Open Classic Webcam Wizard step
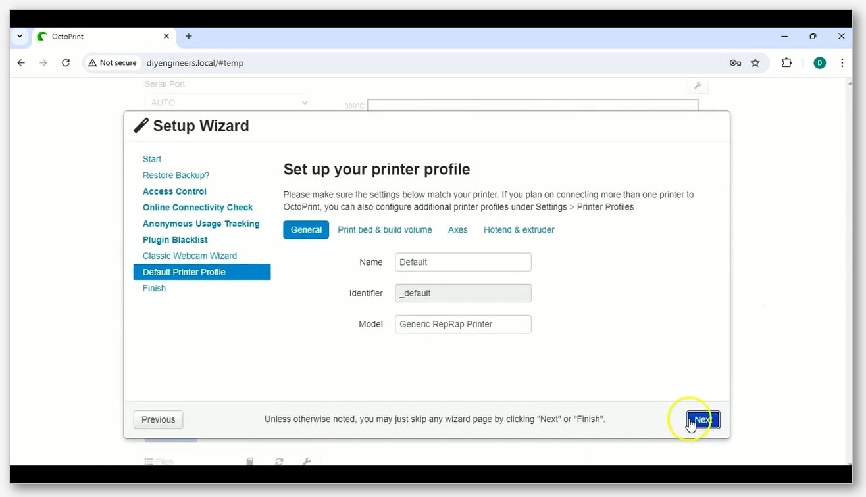This screenshot has height=497, width=866. [190, 256]
